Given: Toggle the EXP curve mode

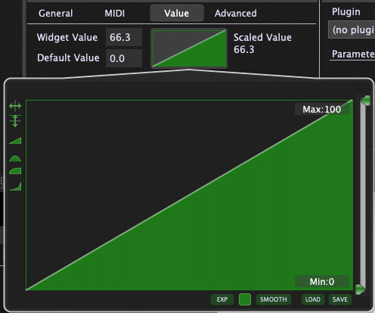Looking at the screenshot, I should 222,299.
